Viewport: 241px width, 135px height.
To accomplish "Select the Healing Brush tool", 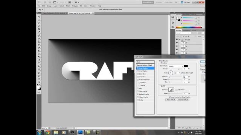I will tap(39, 36).
